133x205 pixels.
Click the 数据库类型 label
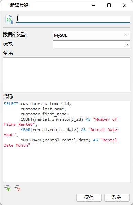tap(15, 35)
